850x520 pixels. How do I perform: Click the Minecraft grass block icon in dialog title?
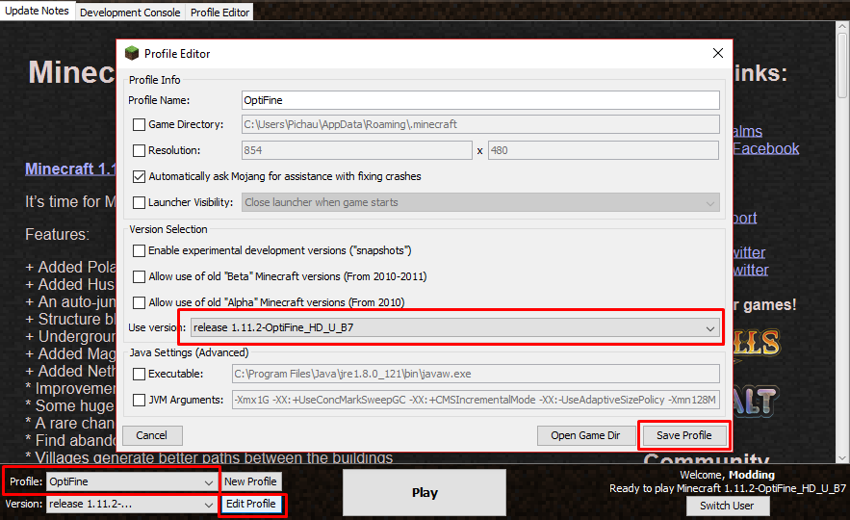point(132,53)
